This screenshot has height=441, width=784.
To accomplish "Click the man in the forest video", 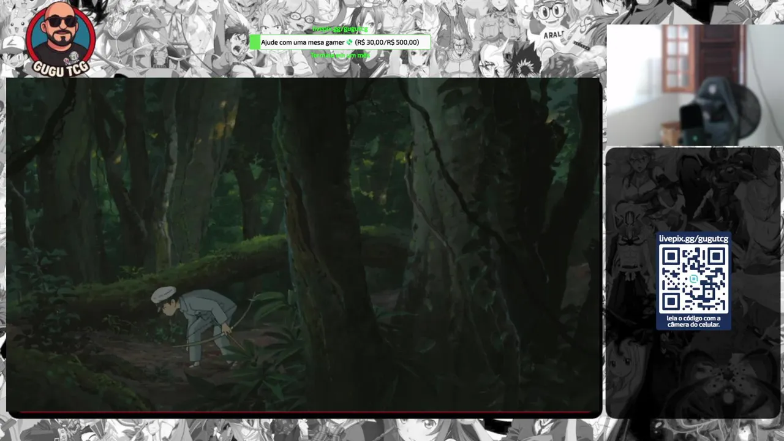I will click(196, 326).
